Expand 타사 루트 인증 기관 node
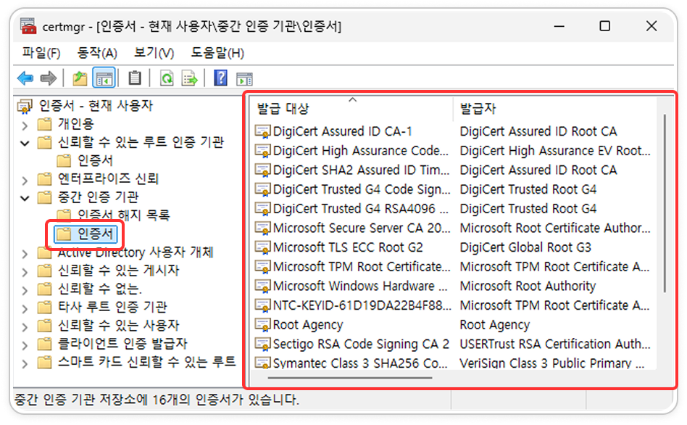This screenshot has width=687, height=425. click(x=25, y=308)
